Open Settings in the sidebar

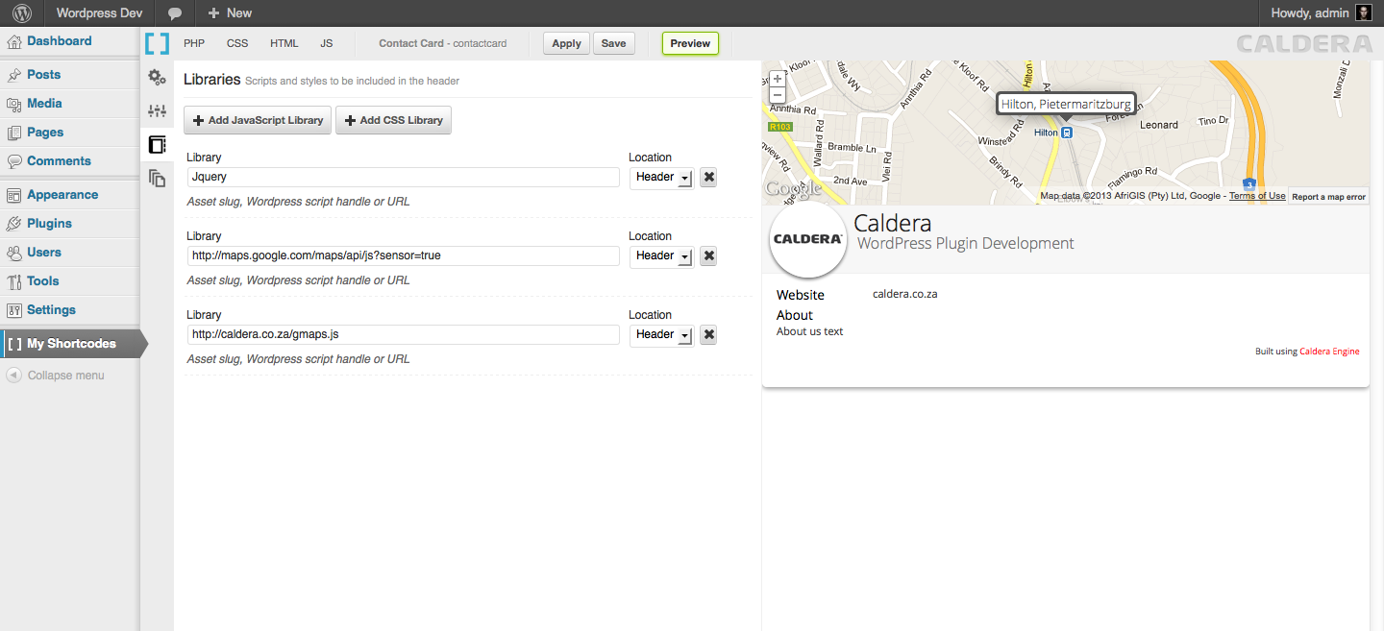click(x=51, y=310)
